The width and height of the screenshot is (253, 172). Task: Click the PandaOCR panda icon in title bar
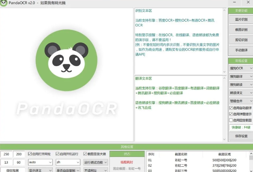tap(4, 3)
